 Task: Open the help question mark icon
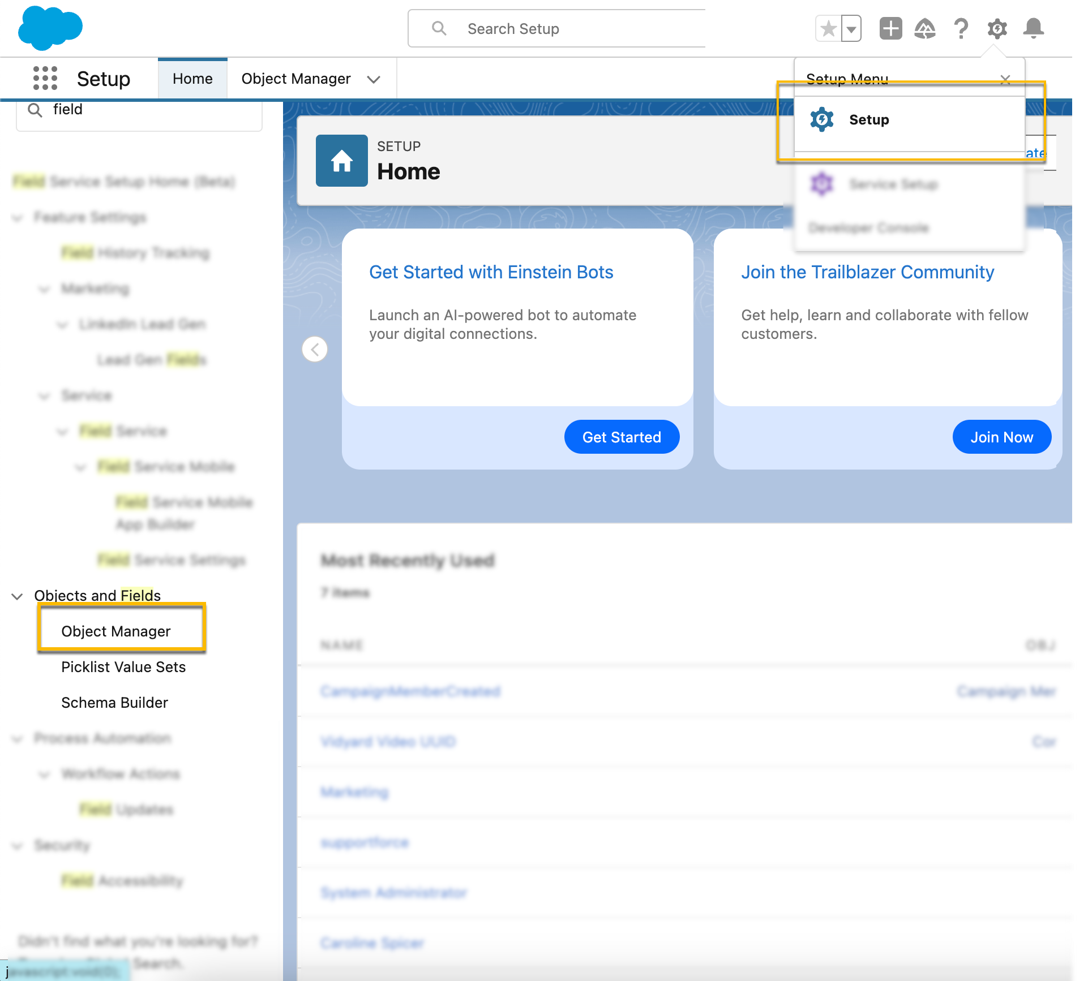point(961,28)
